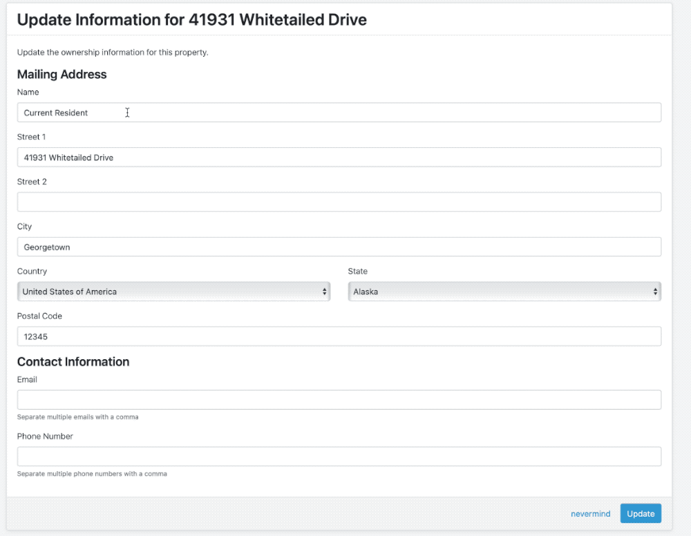Click the 'State' label
Screen dimensions: 691x536
pos(357,271)
